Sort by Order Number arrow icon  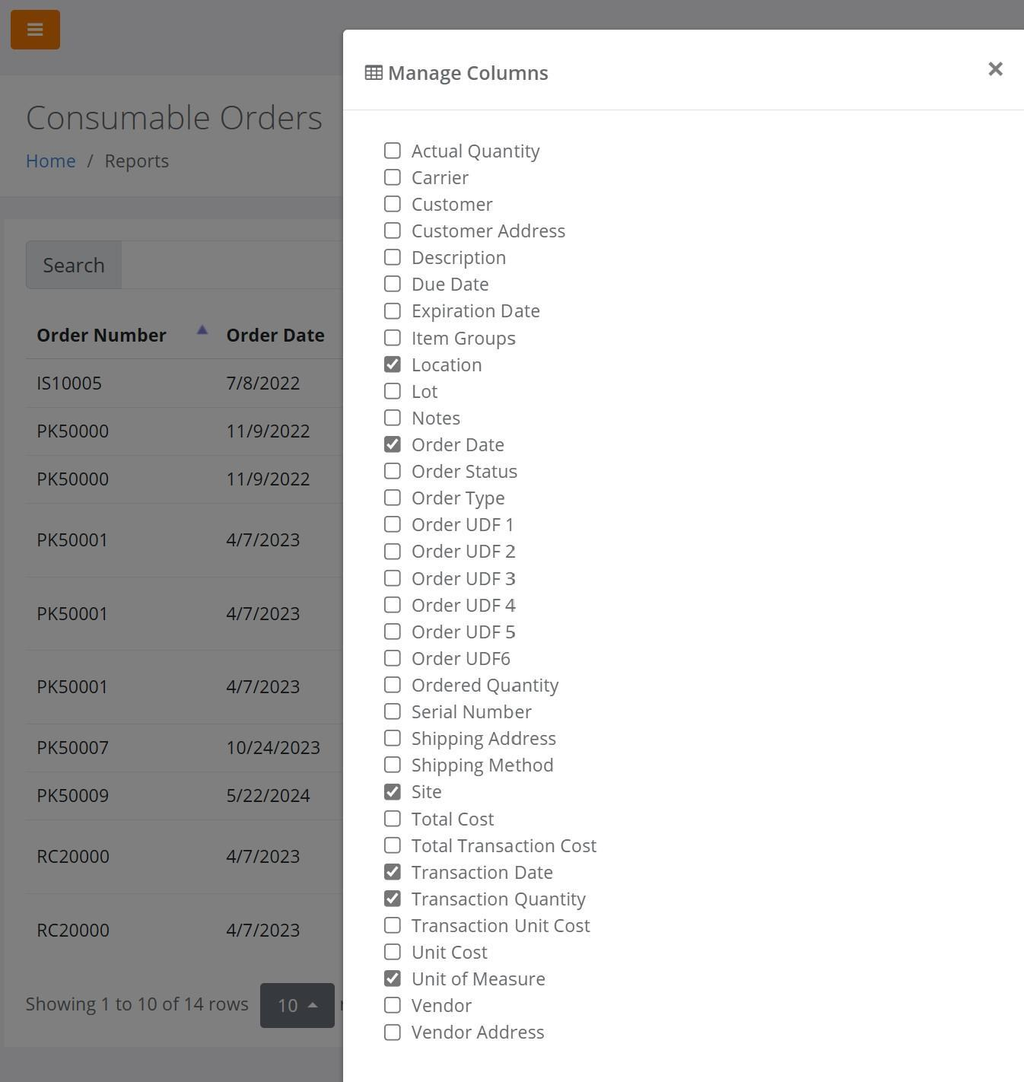(202, 330)
